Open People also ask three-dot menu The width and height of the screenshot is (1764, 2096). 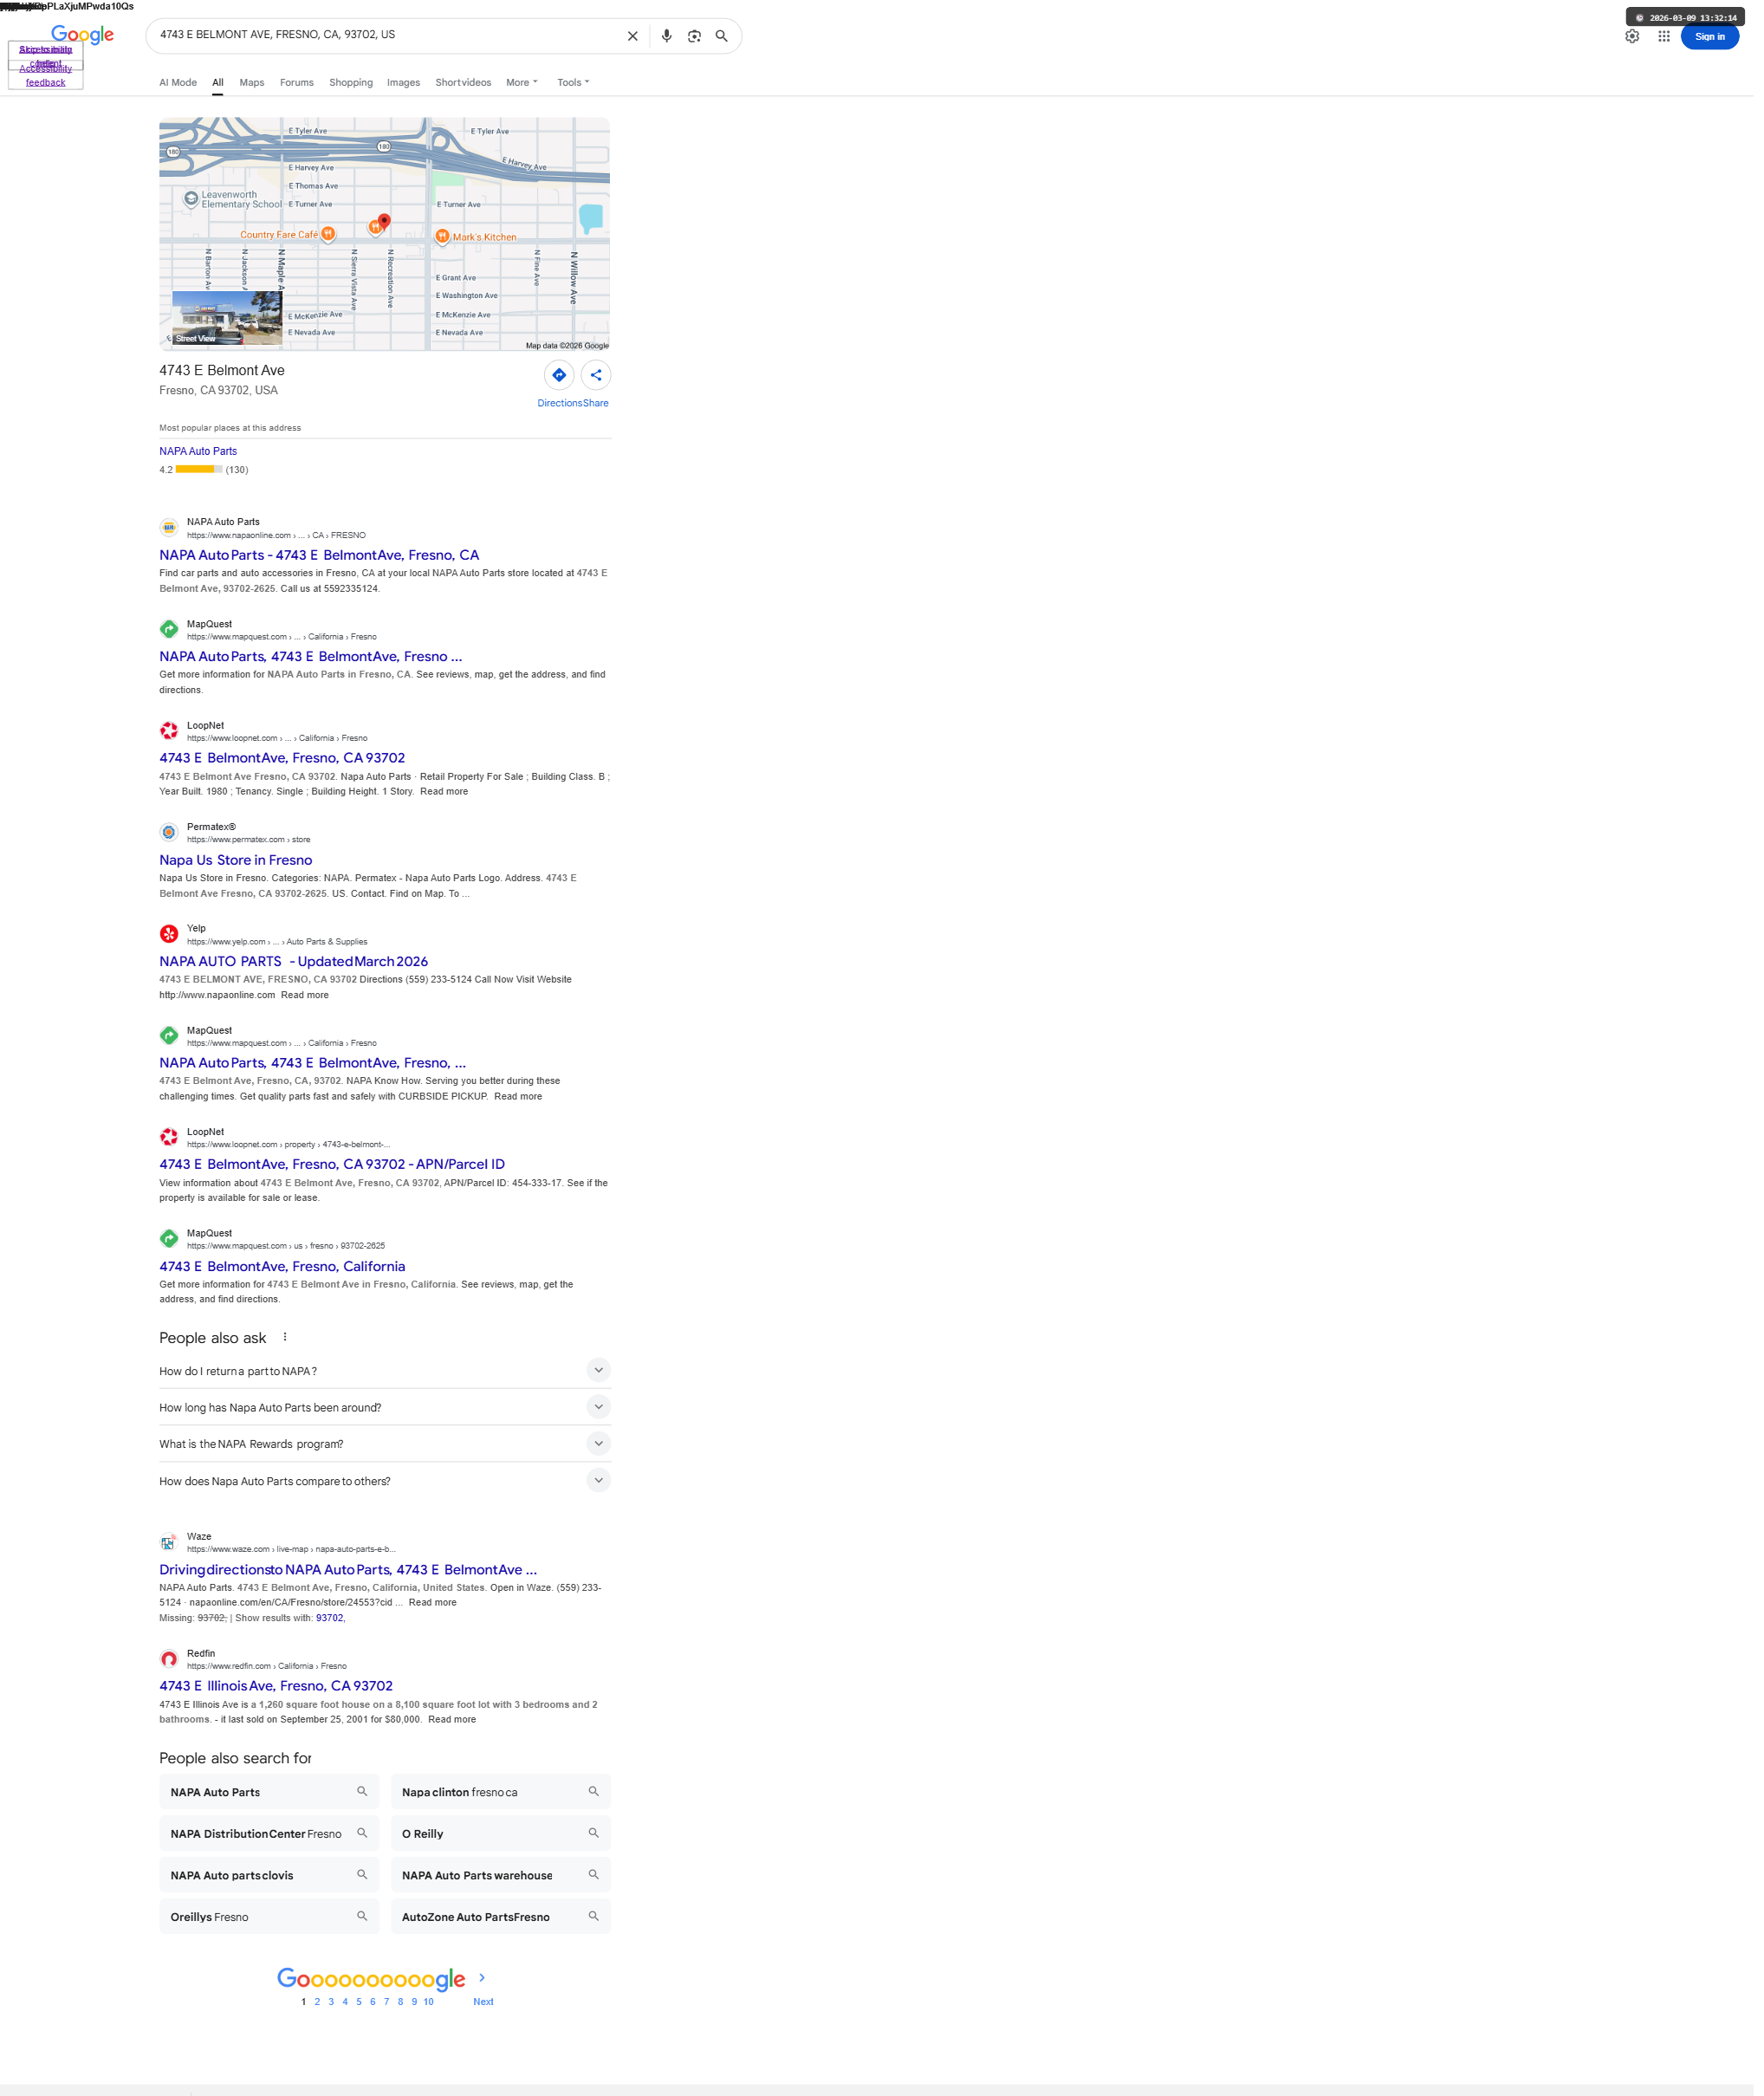pos(285,1337)
